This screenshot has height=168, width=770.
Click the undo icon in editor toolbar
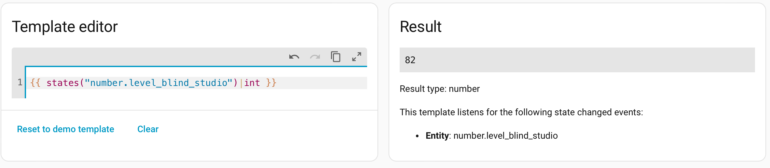click(294, 57)
